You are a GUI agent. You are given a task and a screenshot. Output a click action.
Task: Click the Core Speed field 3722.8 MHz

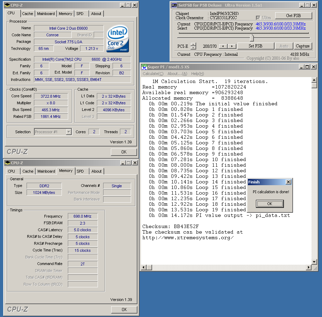pos(51,96)
